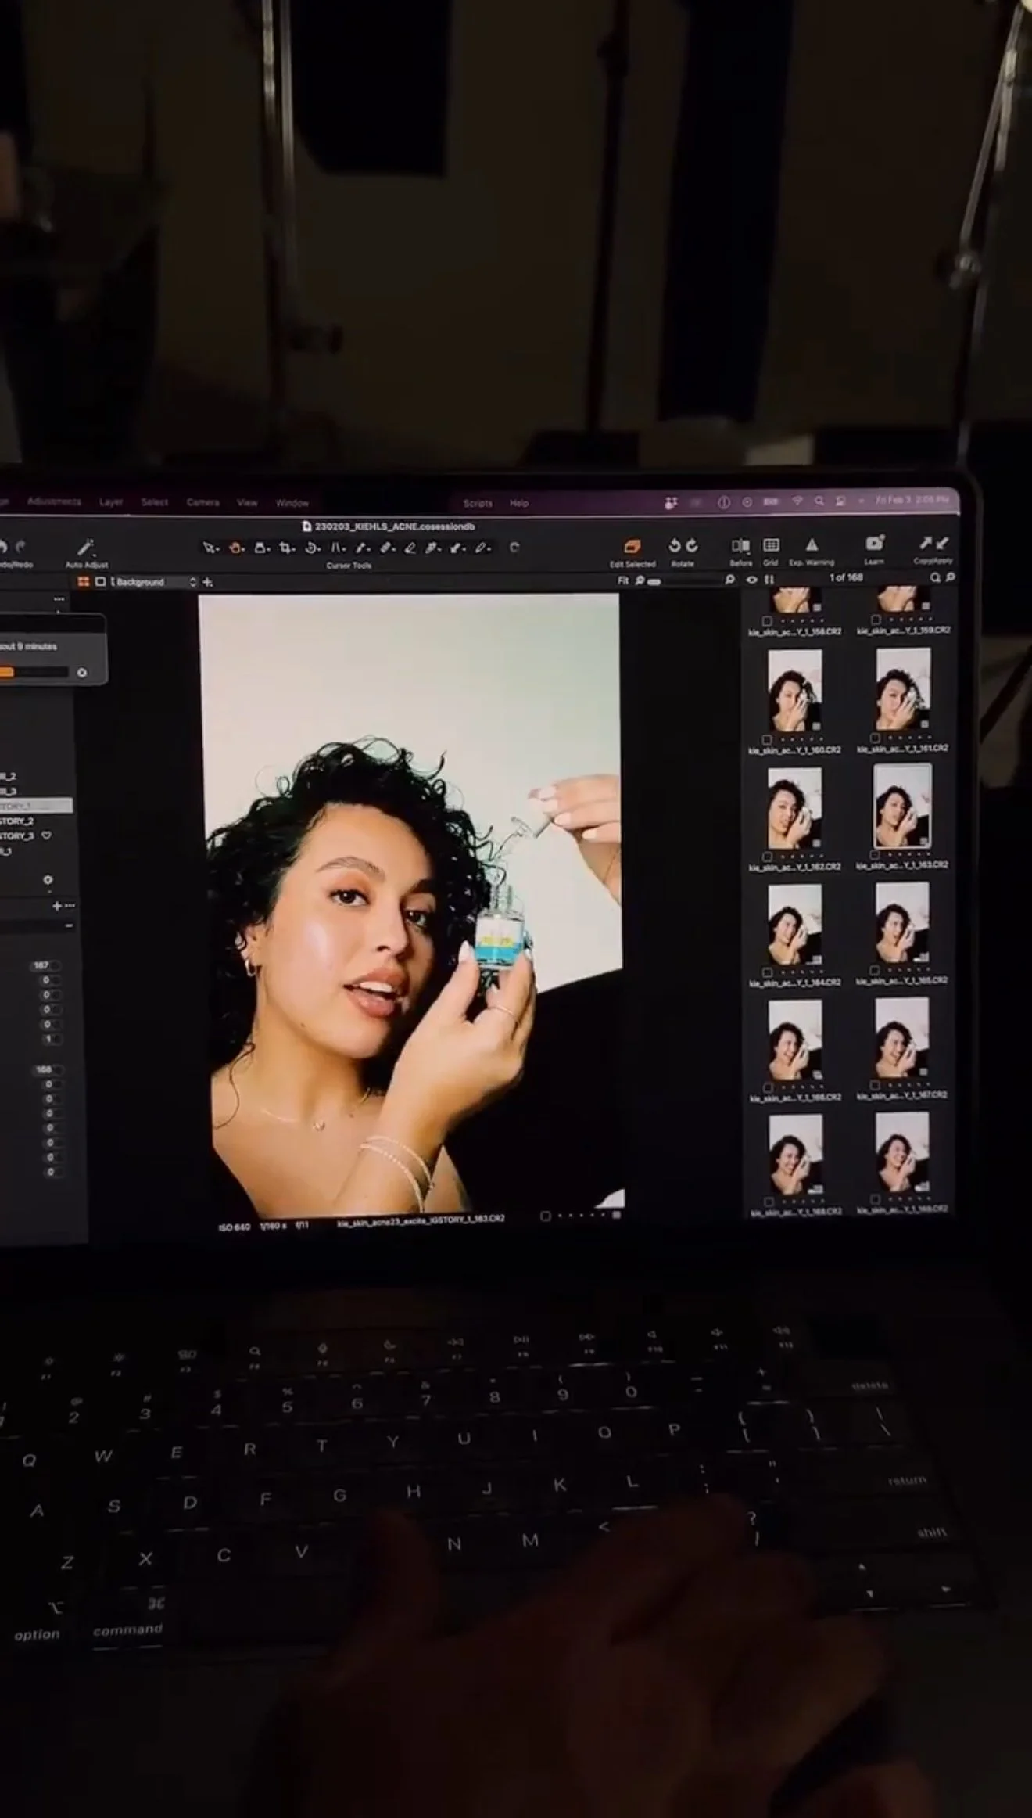Screen dimensions: 1032x1818
Task: Toggle the eye visibility icon above browser
Action: pyautogui.click(x=752, y=580)
